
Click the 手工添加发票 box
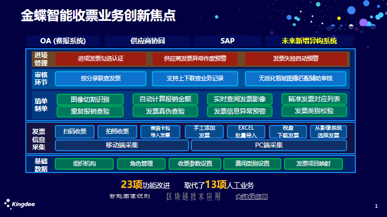click(x=204, y=132)
